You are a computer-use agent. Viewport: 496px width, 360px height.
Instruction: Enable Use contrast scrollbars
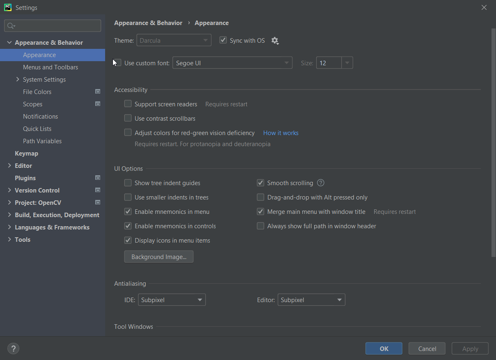pos(128,118)
